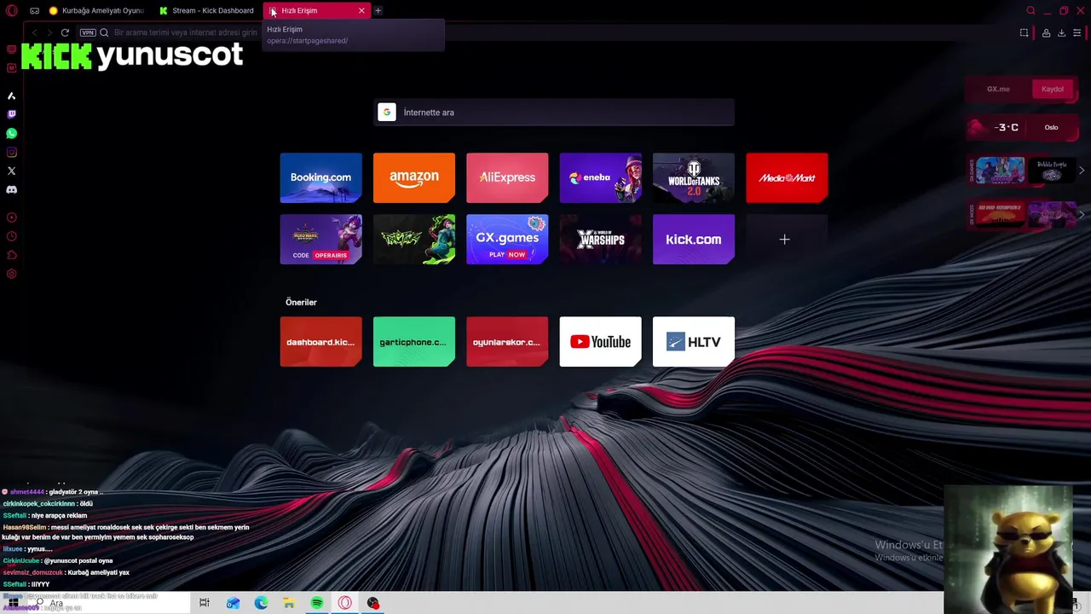Toggle the VPN badge in address bar
The width and height of the screenshot is (1091, 614).
pos(87,32)
